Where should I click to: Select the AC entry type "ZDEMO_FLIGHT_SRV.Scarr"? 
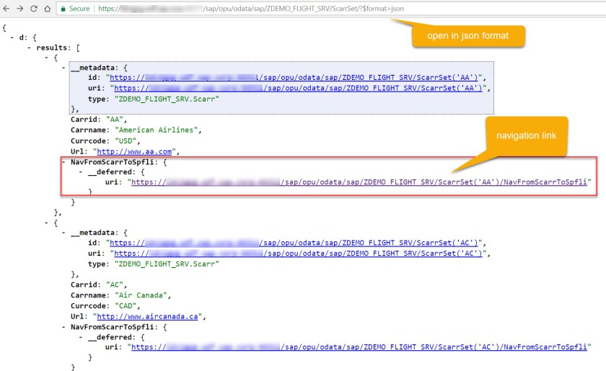click(x=167, y=264)
